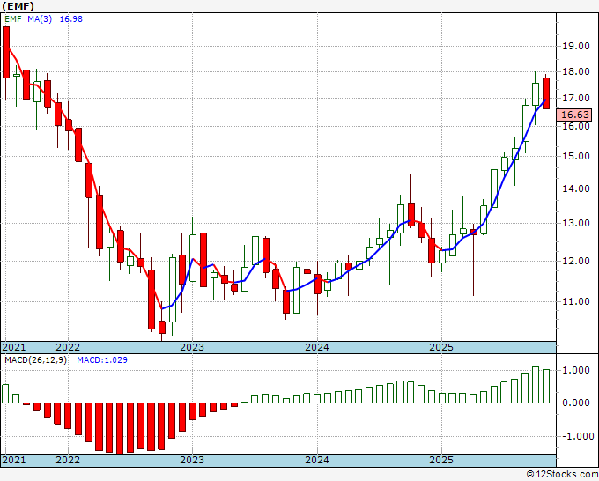Click 2022 on the price chart timeline
Screen dimensions: 599x481
pos(68,347)
